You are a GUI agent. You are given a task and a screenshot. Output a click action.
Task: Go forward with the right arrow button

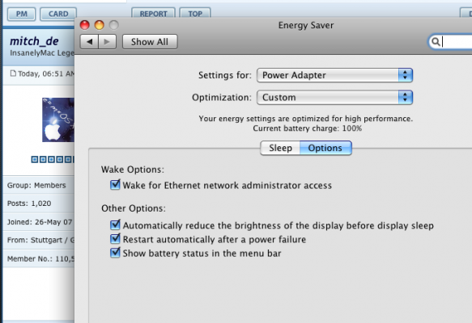[107, 42]
